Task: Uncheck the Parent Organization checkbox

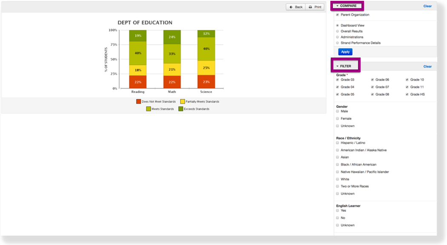Action: (338, 15)
